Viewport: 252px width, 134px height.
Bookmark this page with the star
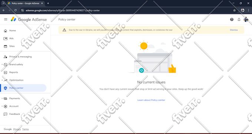[234, 10]
